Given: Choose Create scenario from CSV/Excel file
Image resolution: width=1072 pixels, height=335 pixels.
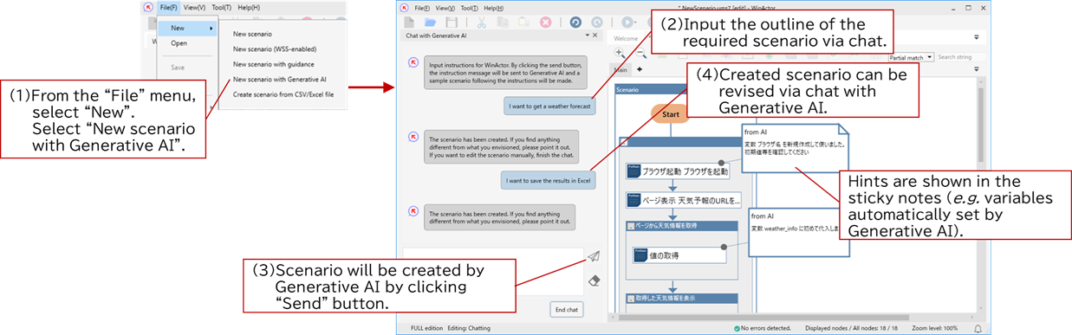Looking at the screenshot, I should click(283, 94).
